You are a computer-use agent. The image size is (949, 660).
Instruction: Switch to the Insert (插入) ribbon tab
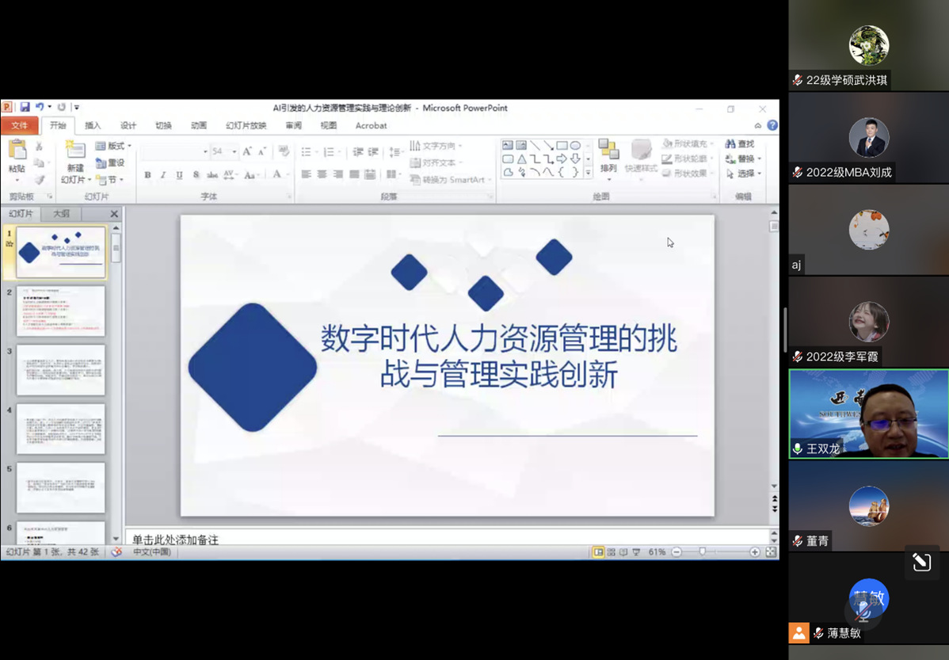pos(93,125)
